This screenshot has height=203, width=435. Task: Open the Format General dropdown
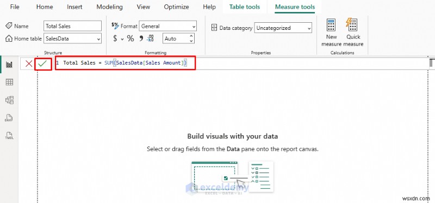(x=168, y=26)
